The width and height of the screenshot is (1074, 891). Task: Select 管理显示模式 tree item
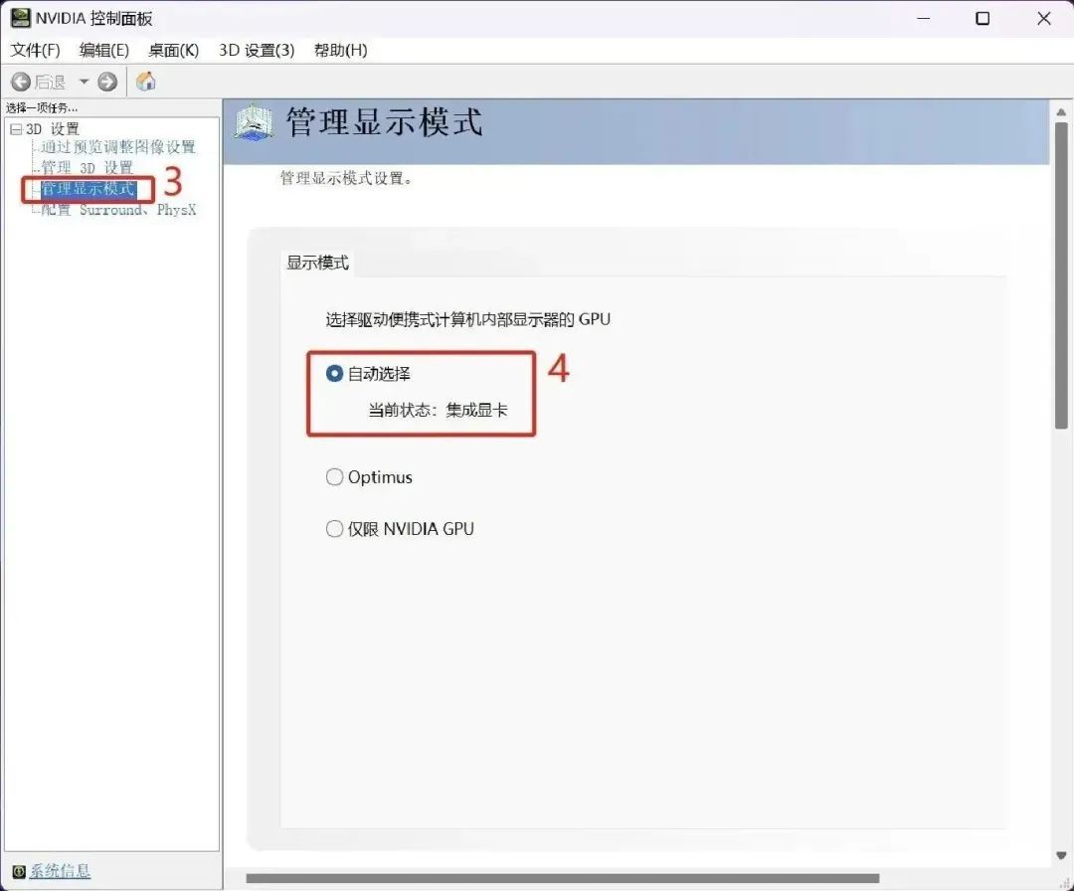coord(88,188)
